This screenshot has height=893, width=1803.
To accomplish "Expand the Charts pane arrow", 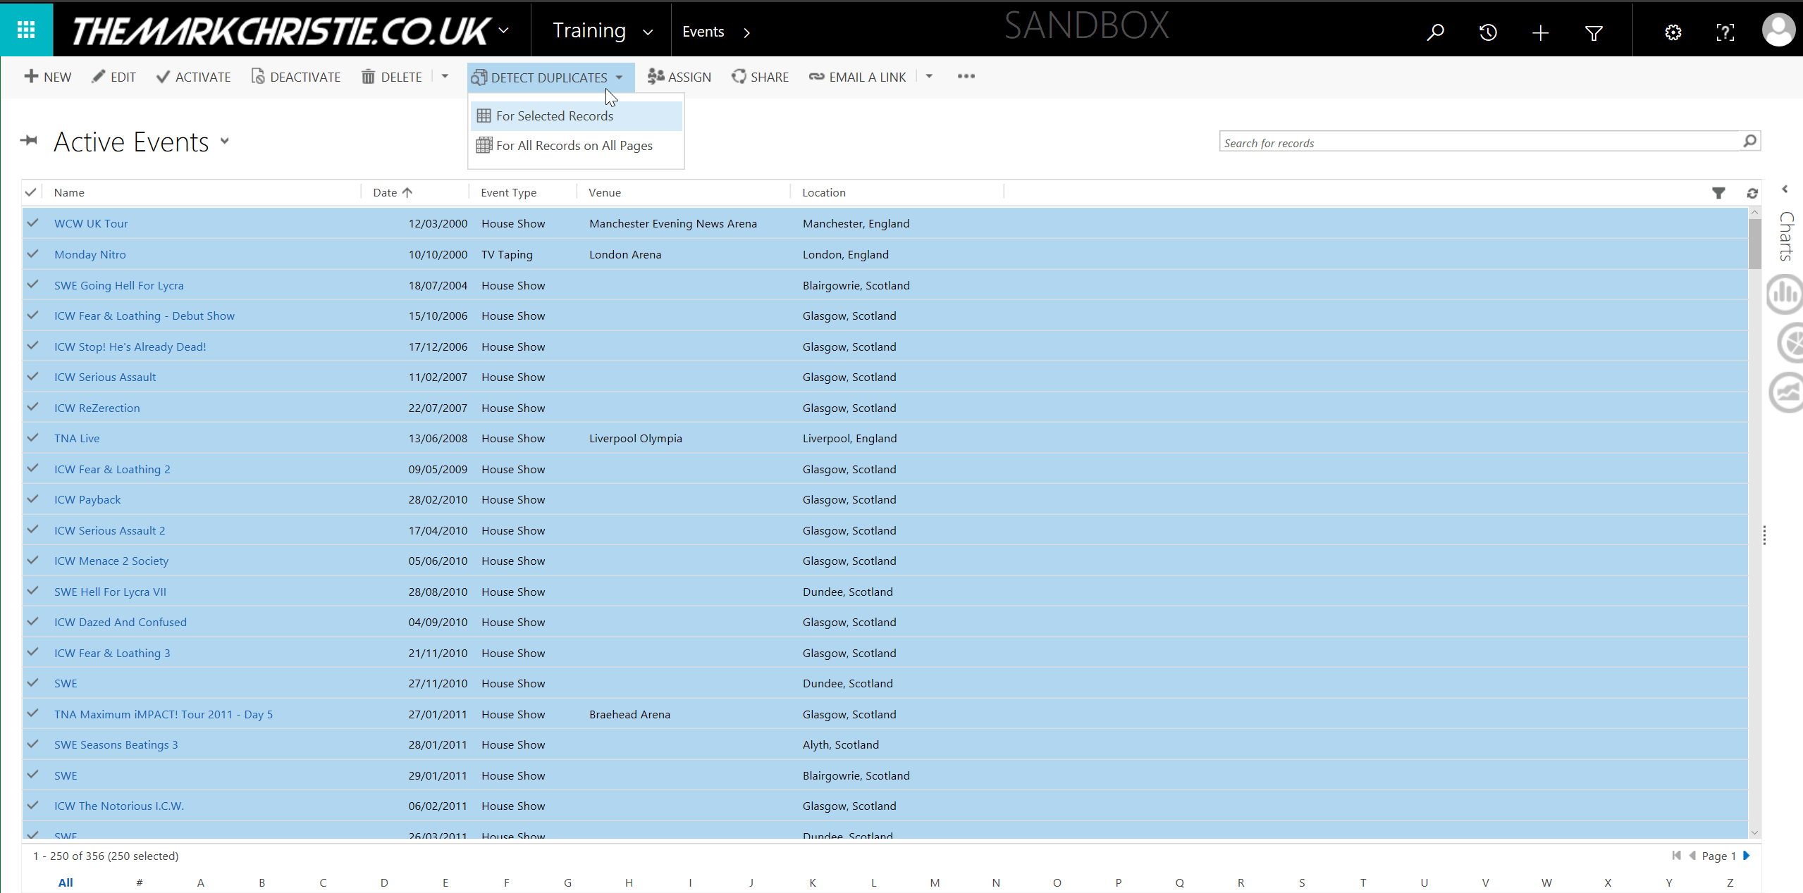I will coord(1785,189).
